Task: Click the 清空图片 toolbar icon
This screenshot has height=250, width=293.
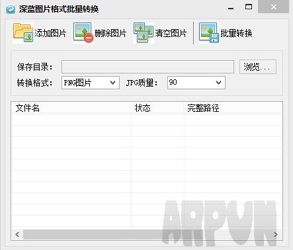Action: (x=144, y=32)
